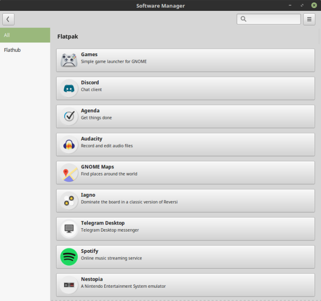Click the GNOME Maps pin icon
Viewport: 321px width, 301px height.
click(69, 173)
